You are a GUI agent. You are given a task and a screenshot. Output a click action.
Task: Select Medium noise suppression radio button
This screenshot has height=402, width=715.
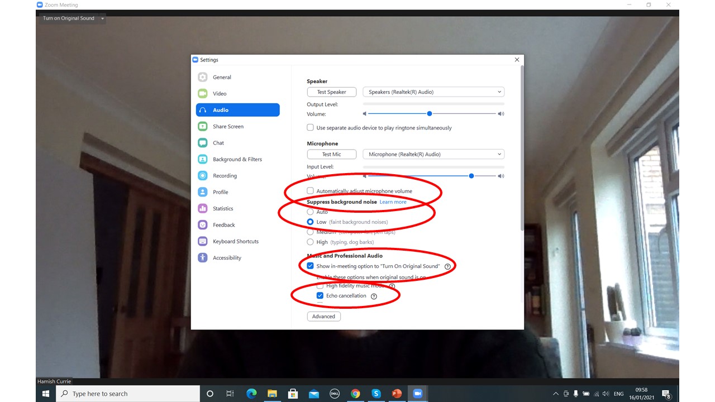point(311,232)
